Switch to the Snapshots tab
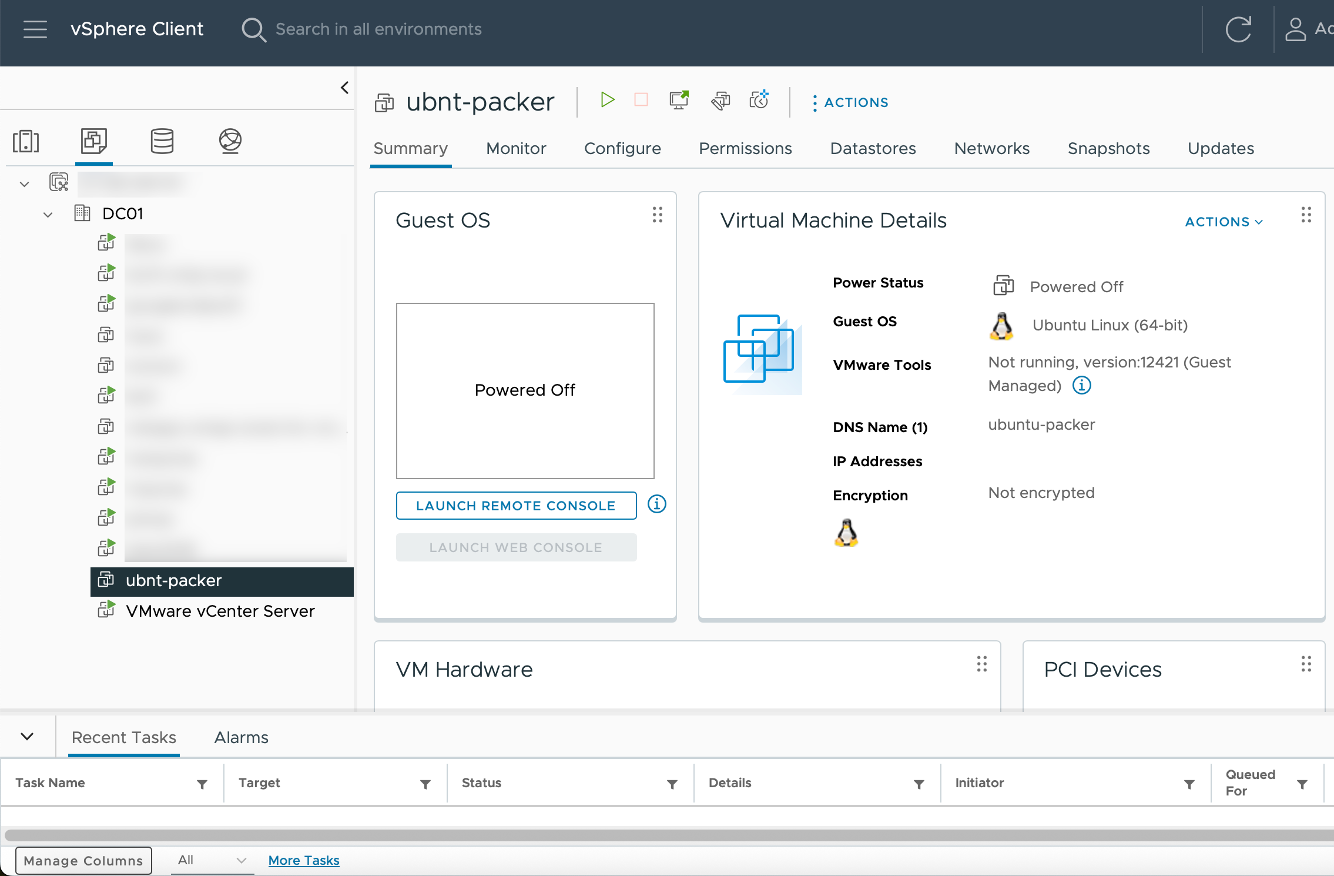 point(1108,148)
